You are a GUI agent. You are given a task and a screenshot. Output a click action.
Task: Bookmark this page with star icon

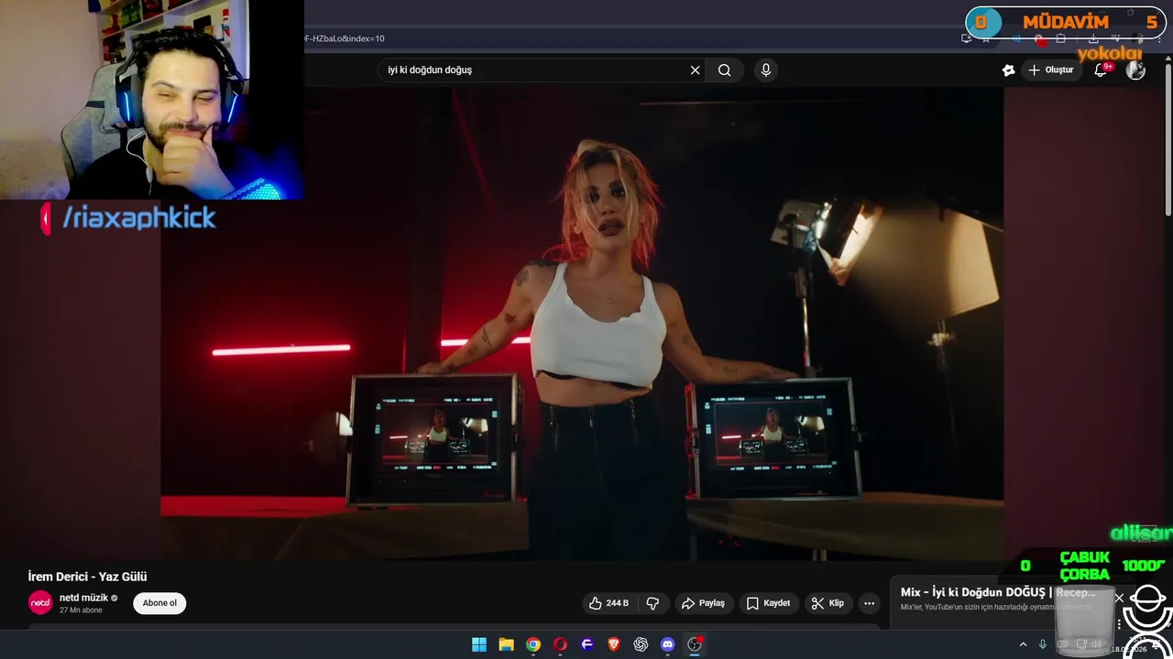pos(986,38)
